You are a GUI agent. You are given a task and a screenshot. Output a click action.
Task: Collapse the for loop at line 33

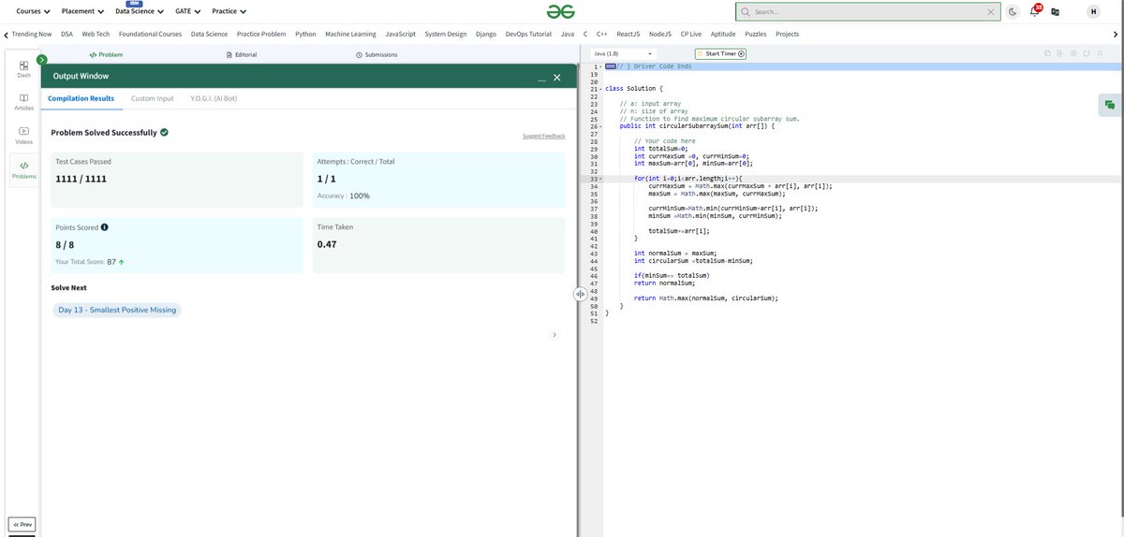pyautogui.click(x=600, y=179)
